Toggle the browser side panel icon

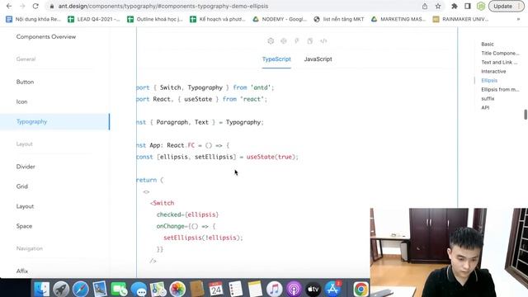468,6
